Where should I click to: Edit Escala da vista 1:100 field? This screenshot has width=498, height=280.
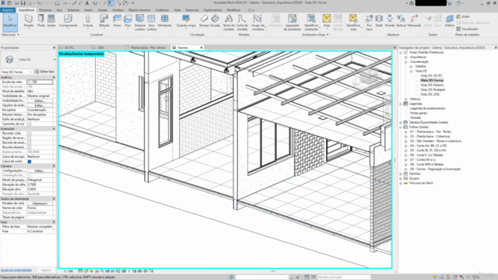pyautogui.click(x=40, y=82)
